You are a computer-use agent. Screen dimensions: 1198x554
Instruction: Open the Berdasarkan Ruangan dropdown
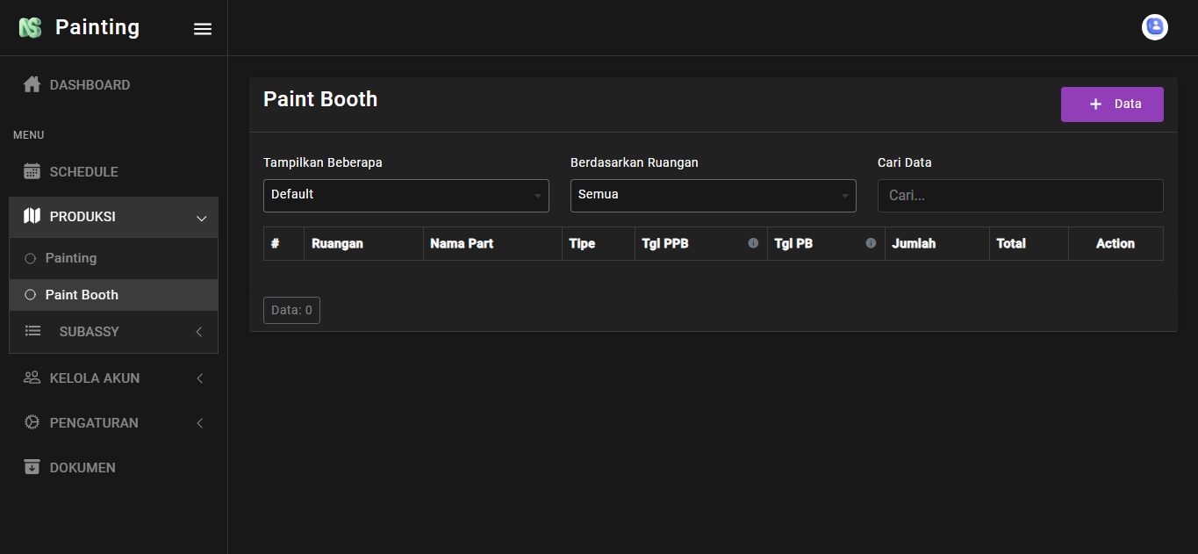tap(713, 195)
